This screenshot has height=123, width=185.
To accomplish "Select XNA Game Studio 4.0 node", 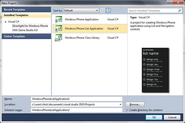I will [25, 30].
